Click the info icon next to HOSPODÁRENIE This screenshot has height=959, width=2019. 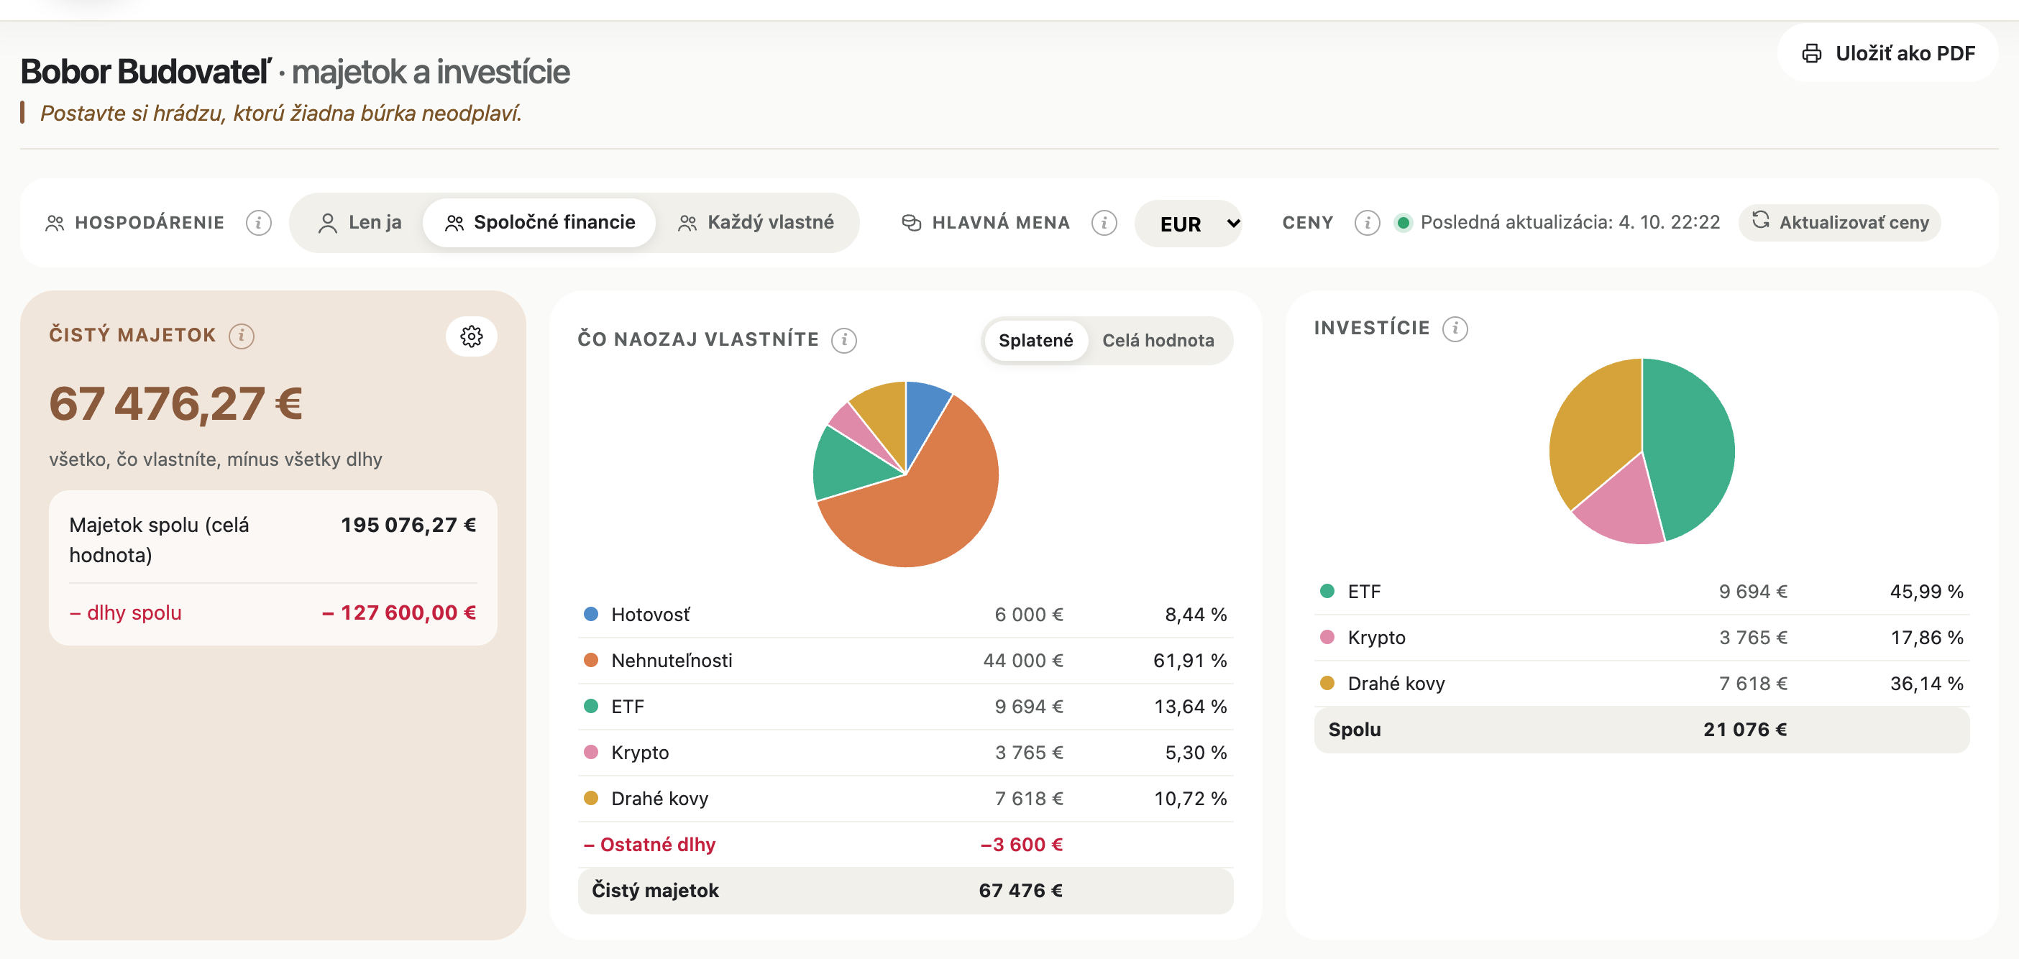tap(259, 223)
